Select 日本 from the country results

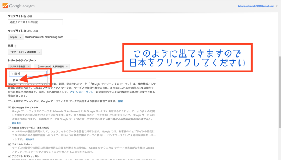point(15,80)
